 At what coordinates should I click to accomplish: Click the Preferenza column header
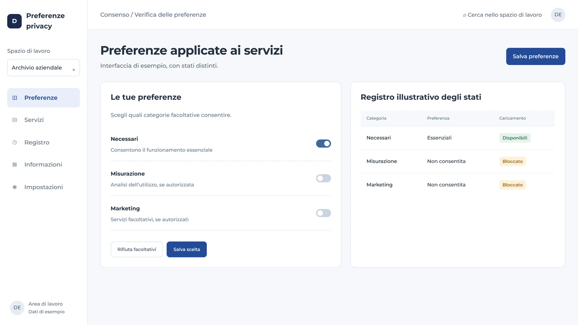pyautogui.click(x=438, y=118)
